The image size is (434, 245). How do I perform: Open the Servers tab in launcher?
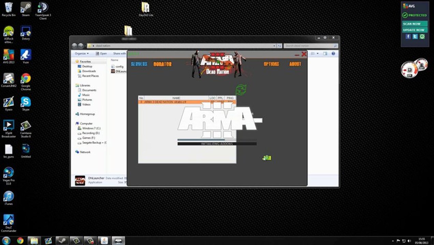(x=139, y=64)
